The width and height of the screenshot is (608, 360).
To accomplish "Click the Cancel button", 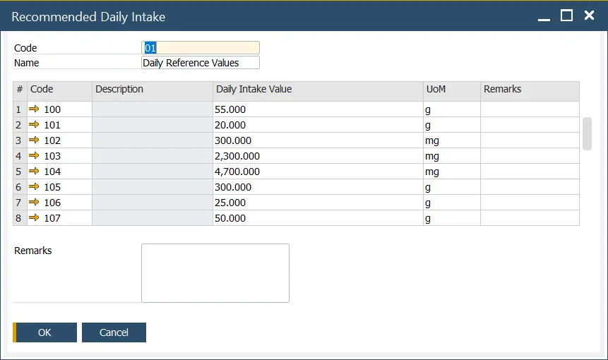I will (114, 332).
